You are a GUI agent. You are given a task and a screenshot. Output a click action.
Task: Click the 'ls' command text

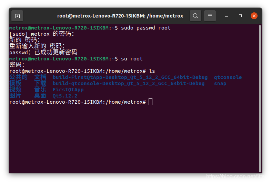[x=152, y=71]
